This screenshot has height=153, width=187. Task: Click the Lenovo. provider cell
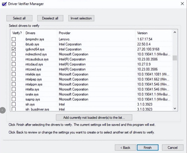click(x=65, y=39)
